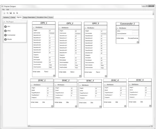Open the File menu
The width and height of the screenshot is (156, 129).
point(3,9)
